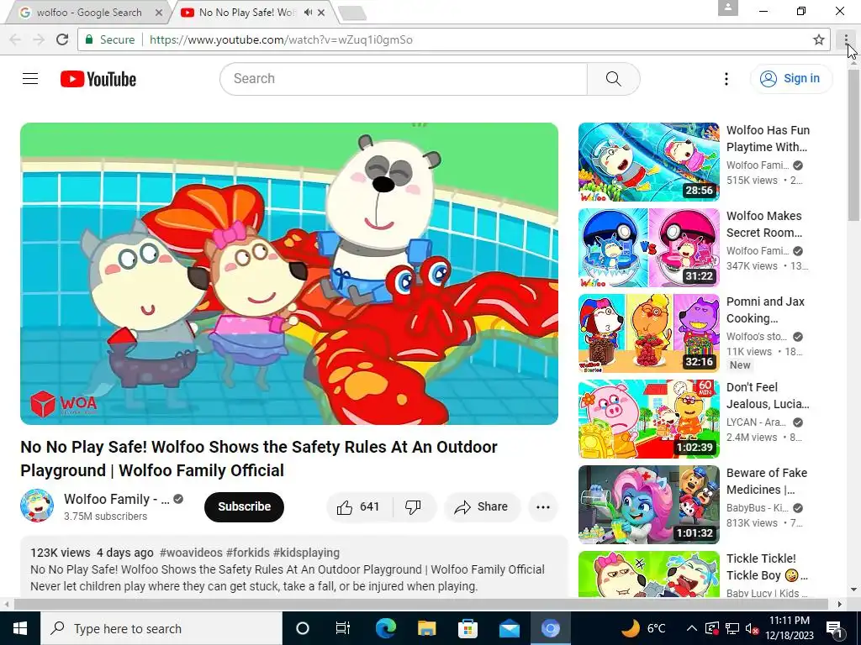Open Tickle Tickle! Tickle Boy thumbnail
This screenshot has height=645, width=861.
point(648,574)
